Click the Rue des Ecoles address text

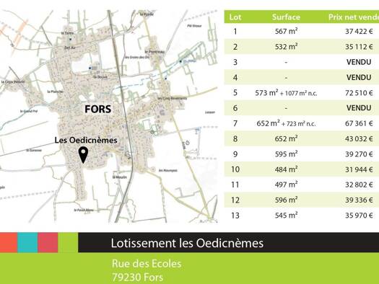[147, 264]
